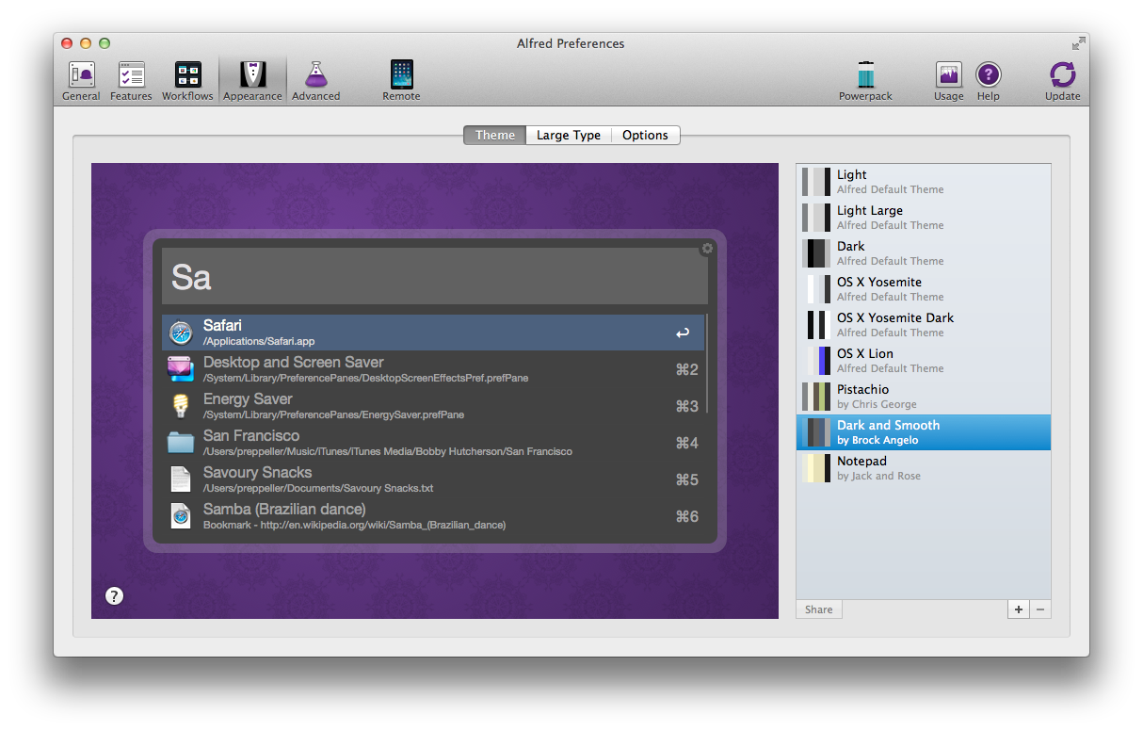This screenshot has width=1143, height=731.
Task: Click the 'Samba (Brazilian dance)' result title
Action: tap(284, 510)
